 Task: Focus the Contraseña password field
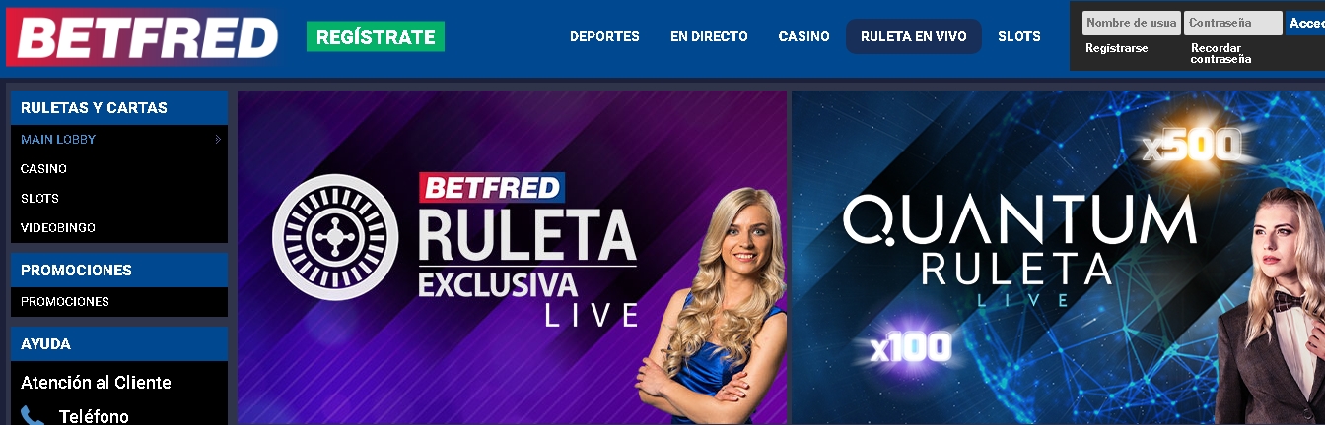(1233, 23)
